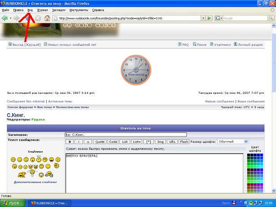Click the С.Кинг. topic title
Image resolution: width=276 pixels, height=207 pixels.
pyautogui.click(x=16, y=115)
